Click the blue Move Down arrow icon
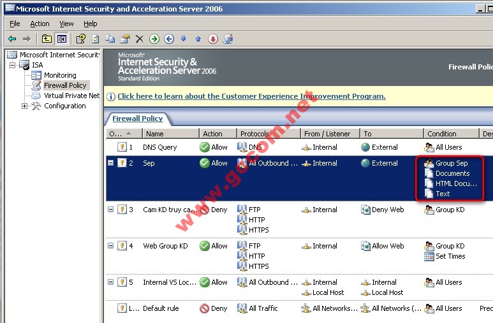493x323 pixels. click(x=184, y=39)
